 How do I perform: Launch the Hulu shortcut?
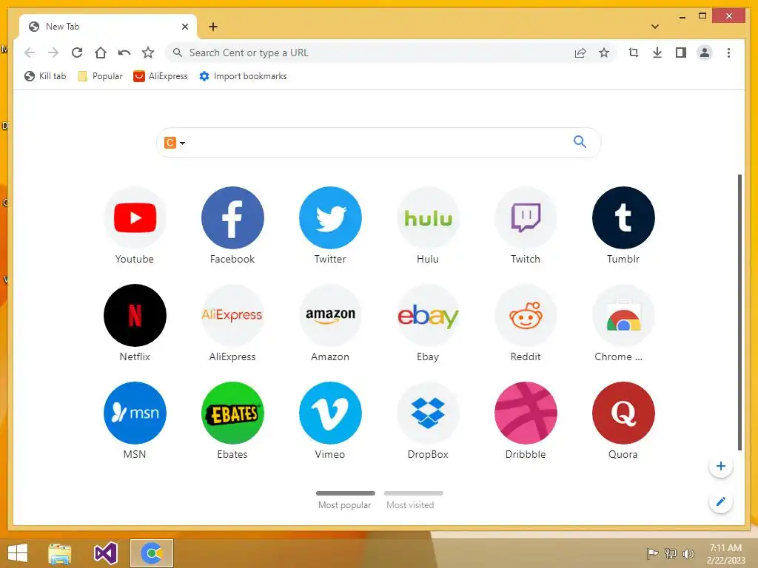pyautogui.click(x=428, y=218)
